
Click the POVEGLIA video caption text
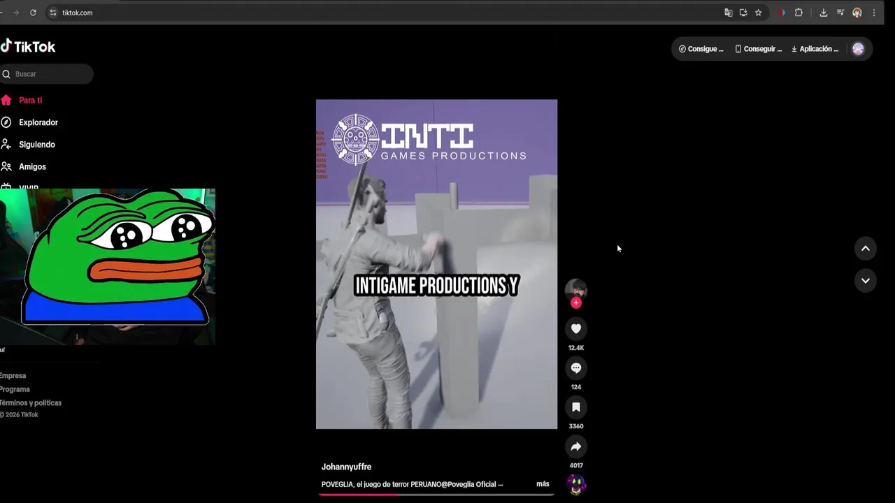[412, 484]
